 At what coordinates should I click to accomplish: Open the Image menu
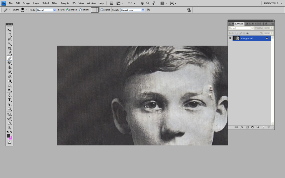27,3
